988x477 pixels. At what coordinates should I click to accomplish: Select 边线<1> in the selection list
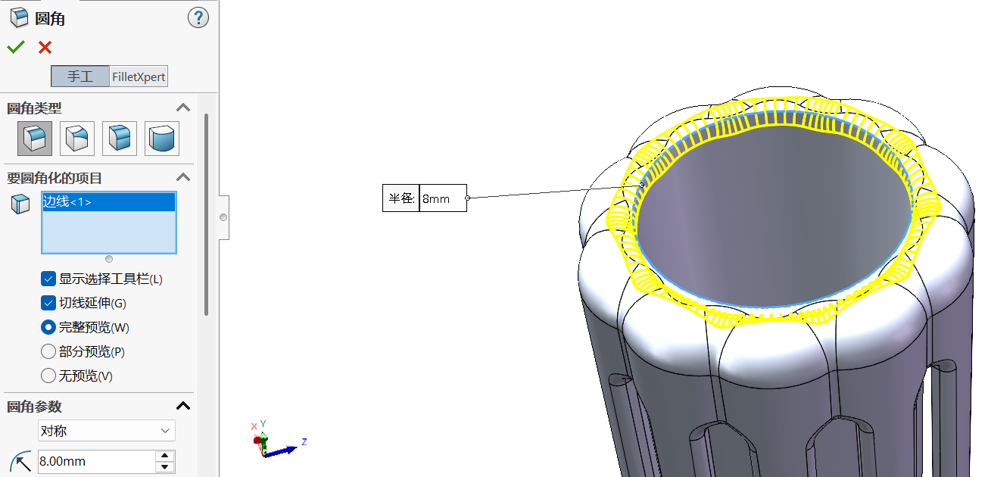109,201
